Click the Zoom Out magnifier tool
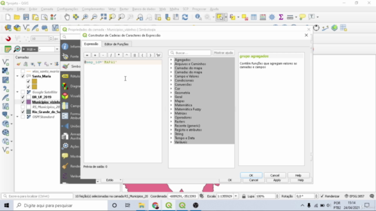The image size is (376, 211). [94, 17]
